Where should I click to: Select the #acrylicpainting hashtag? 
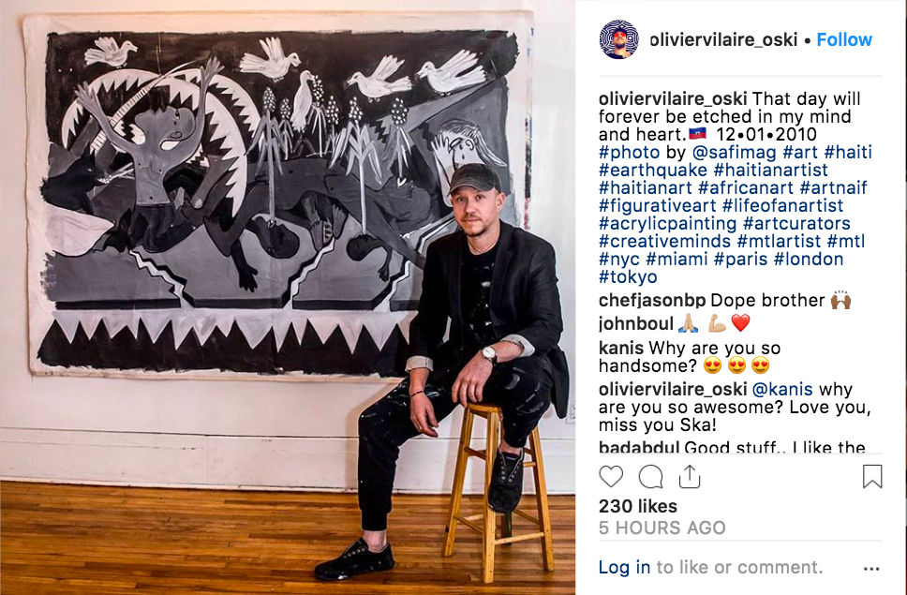point(667,224)
